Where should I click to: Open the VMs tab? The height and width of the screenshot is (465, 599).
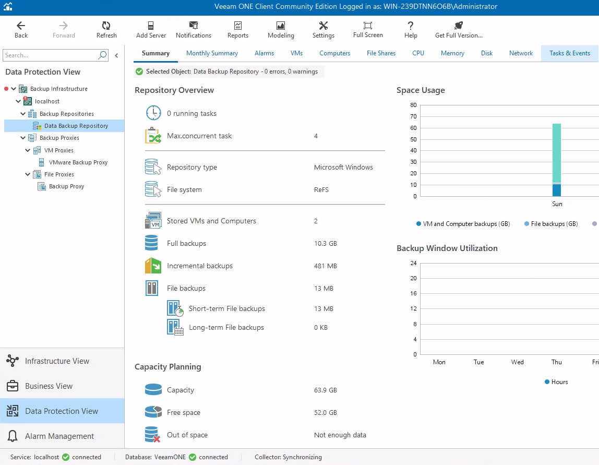pos(296,53)
